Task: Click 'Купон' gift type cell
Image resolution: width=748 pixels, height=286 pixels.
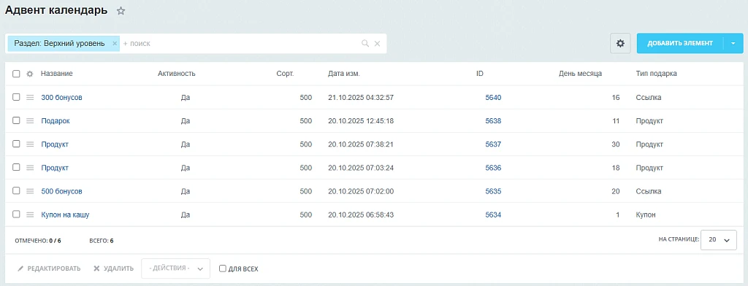Action: pos(646,215)
